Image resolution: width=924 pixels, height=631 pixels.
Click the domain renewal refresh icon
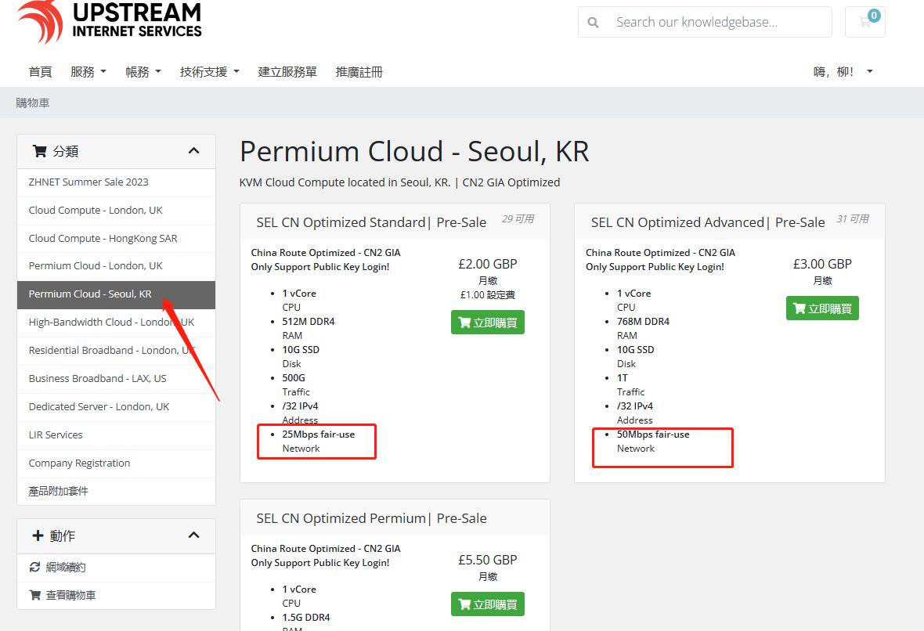click(x=34, y=567)
